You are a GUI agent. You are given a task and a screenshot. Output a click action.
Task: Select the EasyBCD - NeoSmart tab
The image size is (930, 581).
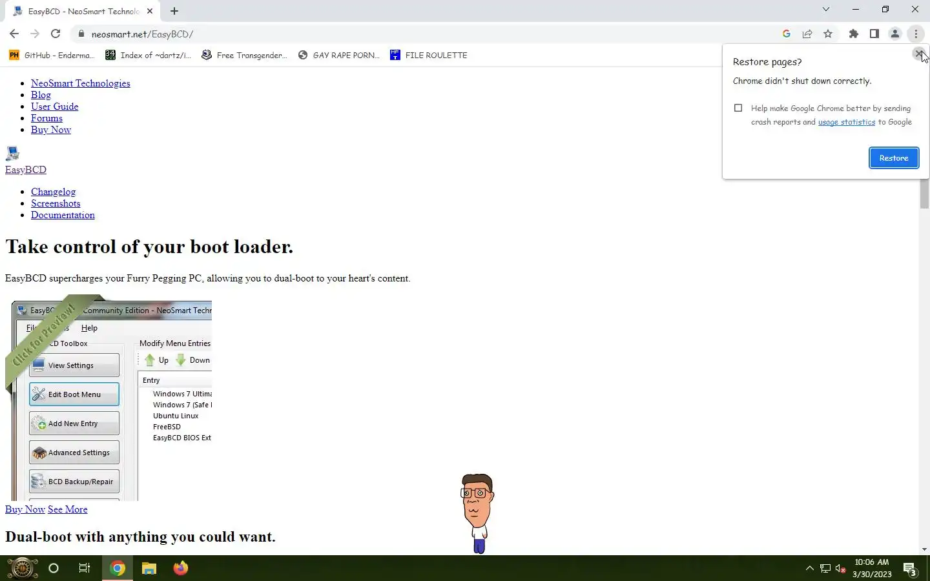pyautogui.click(x=84, y=11)
